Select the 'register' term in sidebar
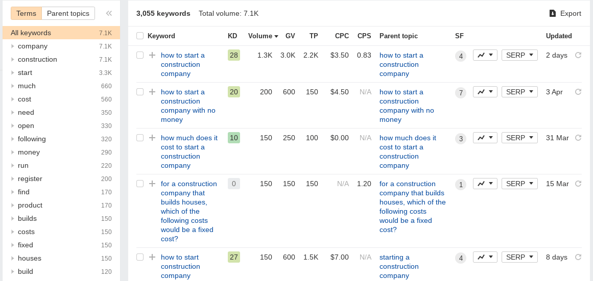 pos(30,178)
